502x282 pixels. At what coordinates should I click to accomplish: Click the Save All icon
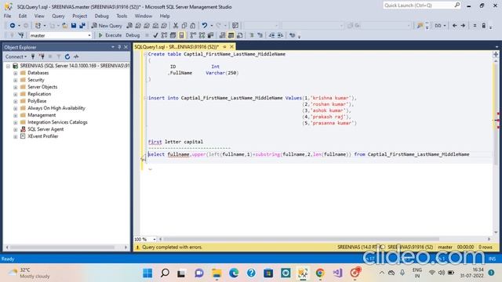[82, 25]
